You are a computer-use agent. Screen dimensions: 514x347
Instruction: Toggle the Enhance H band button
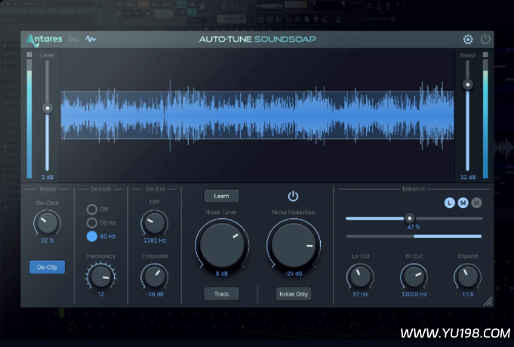pyautogui.click(x=476, y=203)
